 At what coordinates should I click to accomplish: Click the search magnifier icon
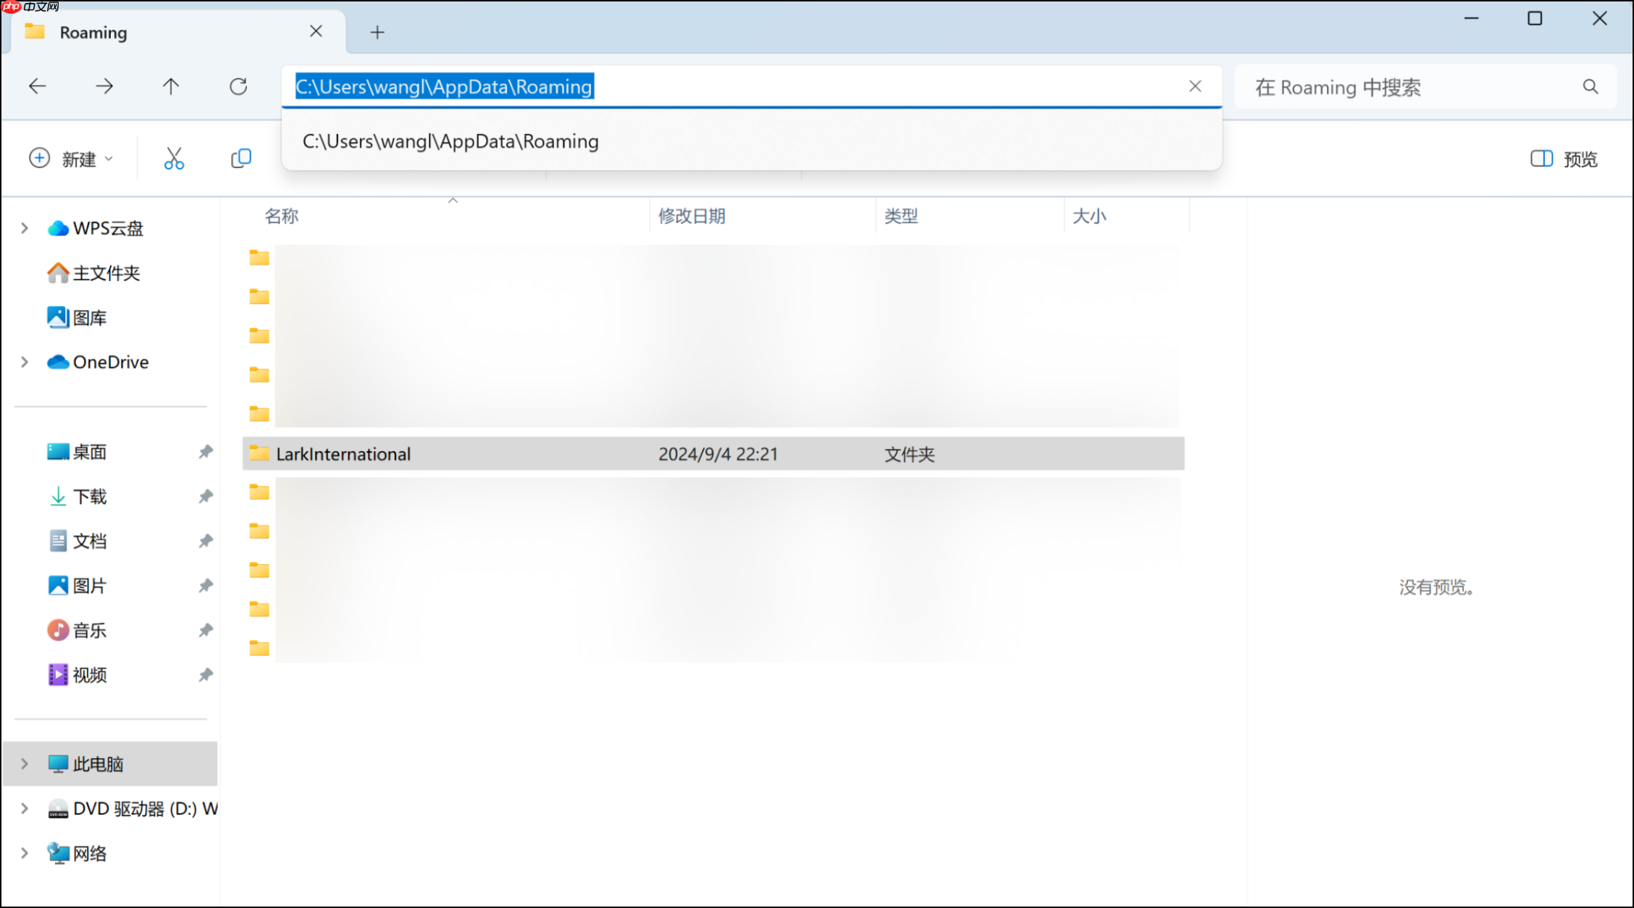click(1590, 87)
